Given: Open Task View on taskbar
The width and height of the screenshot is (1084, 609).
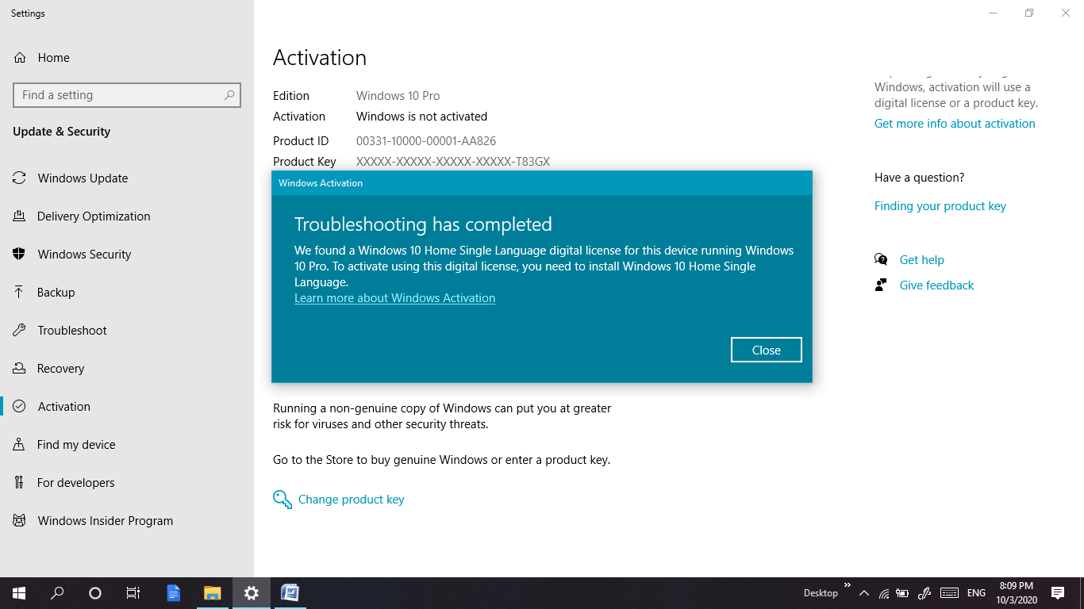Looking at the screenshot, I should coord(133,593).
